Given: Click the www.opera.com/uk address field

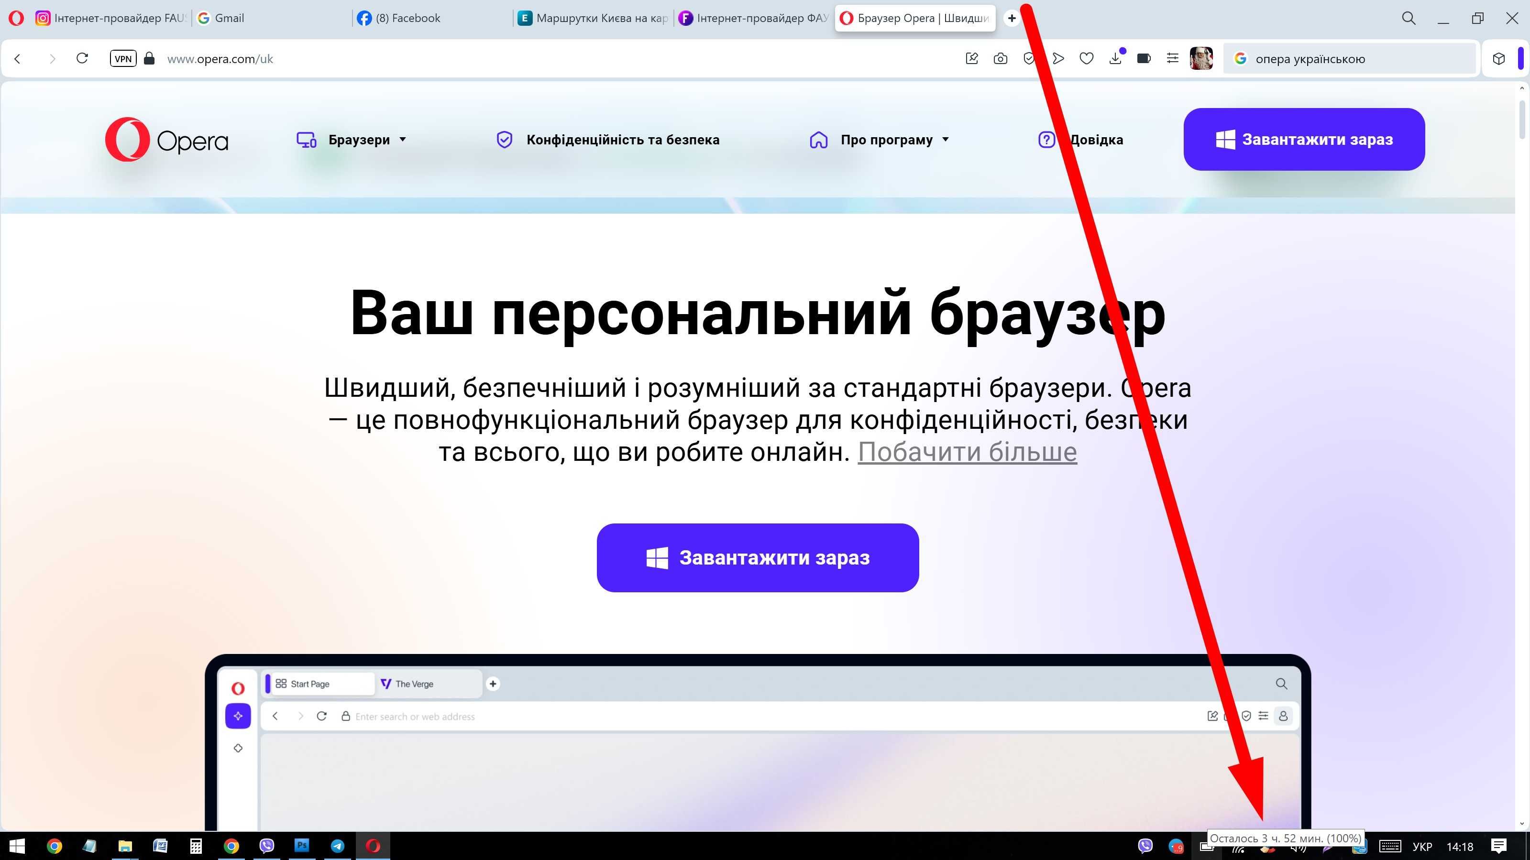Looking at the screenshot, I should [x=220, y=59].
